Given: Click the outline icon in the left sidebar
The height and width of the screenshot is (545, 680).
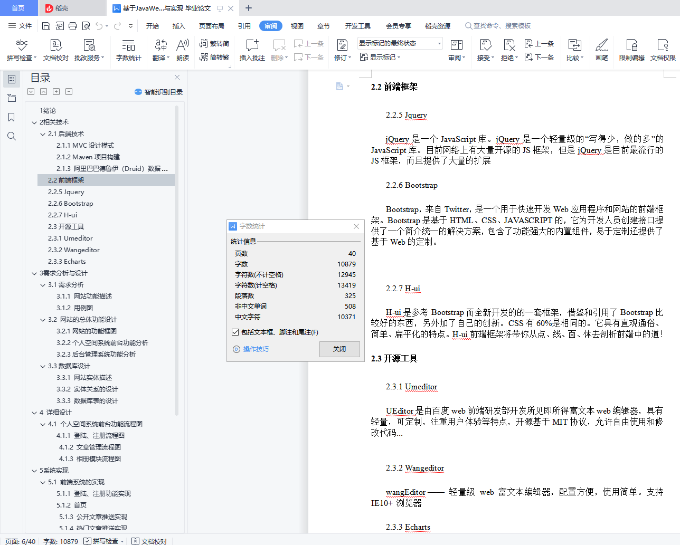Looking at the screenshot, I should [12, 79].
